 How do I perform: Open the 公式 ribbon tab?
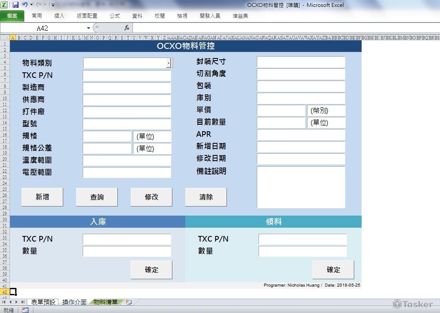(x=114, y=16)
